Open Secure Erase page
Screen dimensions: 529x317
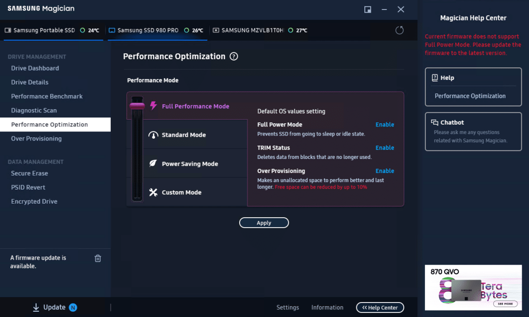point(29,173)
